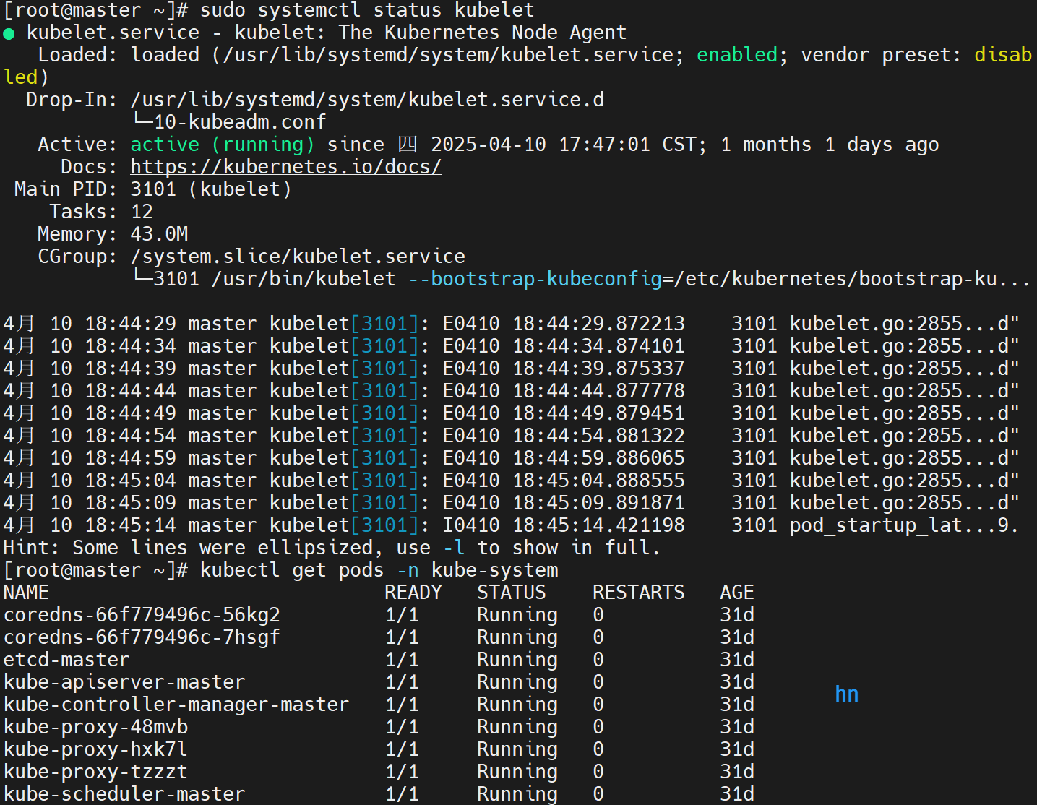The height and width of the screenshot is (805, 1037).
Task: Click the blue 'hn' text
Action: pos(847,694)
